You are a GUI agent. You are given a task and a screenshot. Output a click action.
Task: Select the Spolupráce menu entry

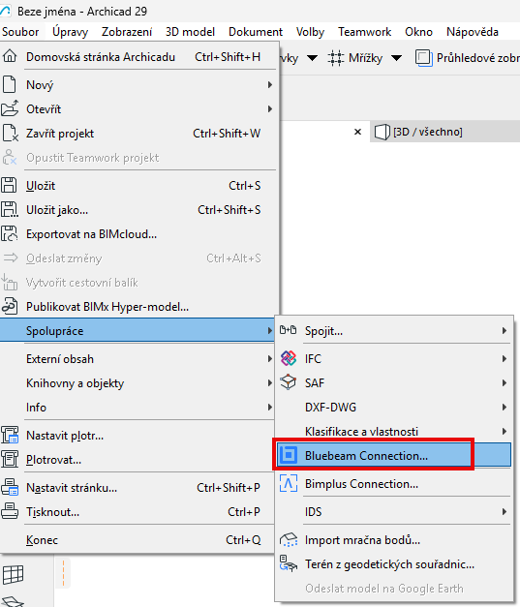[138, 330]
